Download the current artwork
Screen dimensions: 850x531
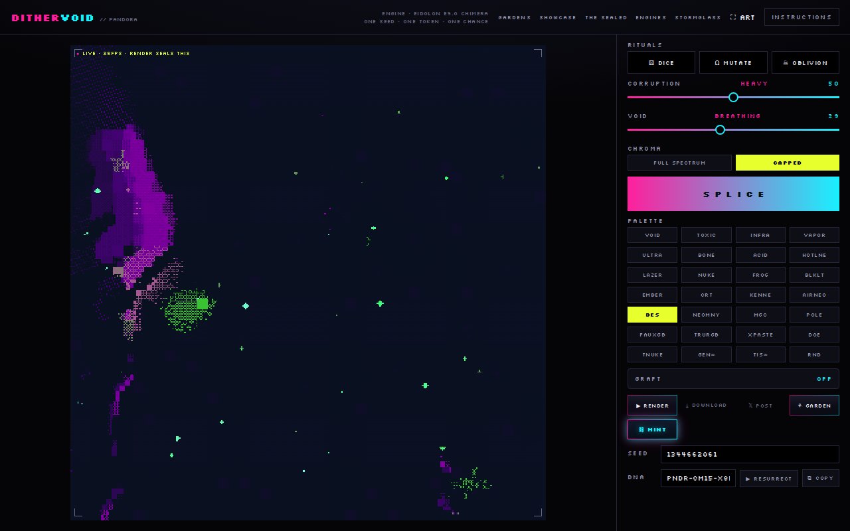click(x=706, y=406)
